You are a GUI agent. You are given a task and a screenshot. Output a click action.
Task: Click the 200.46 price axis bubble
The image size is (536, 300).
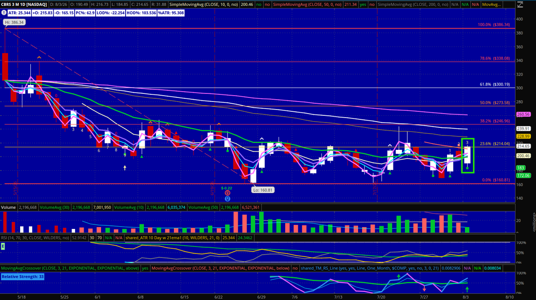pyautogui.click(x=523, y=156)
